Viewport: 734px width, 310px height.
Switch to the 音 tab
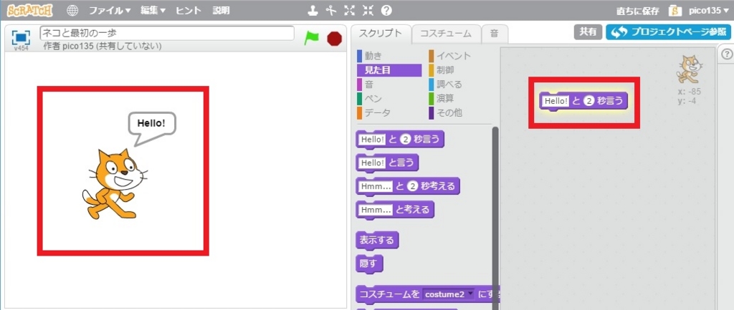click(495, 33)
